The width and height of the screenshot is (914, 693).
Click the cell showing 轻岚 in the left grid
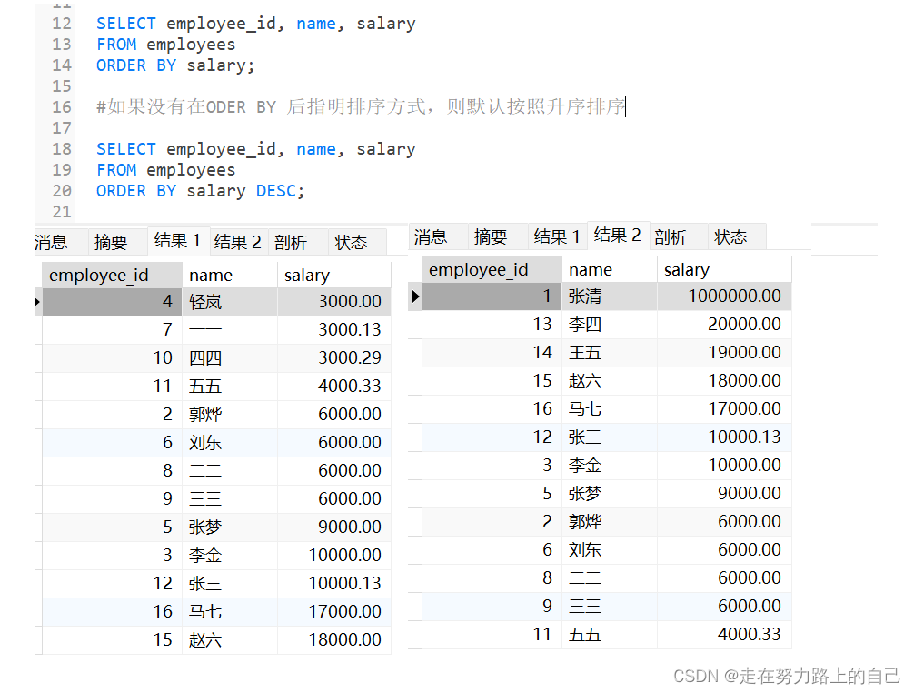pyautogui.click(x=205, y=300)
